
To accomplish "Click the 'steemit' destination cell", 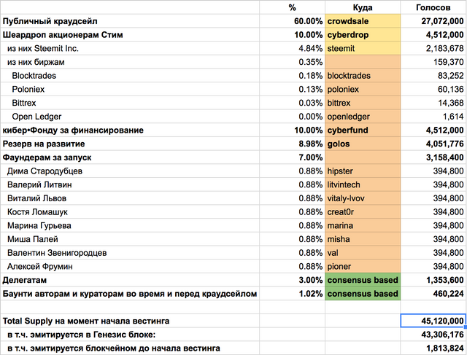I will (x=363, y=49).
